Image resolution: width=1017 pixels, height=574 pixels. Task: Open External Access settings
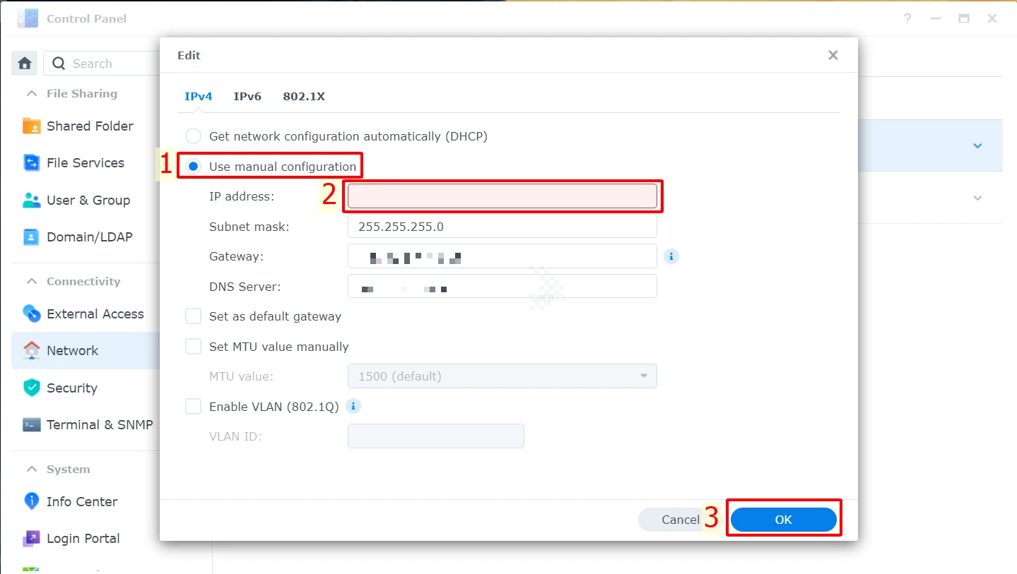coord(95,313)
